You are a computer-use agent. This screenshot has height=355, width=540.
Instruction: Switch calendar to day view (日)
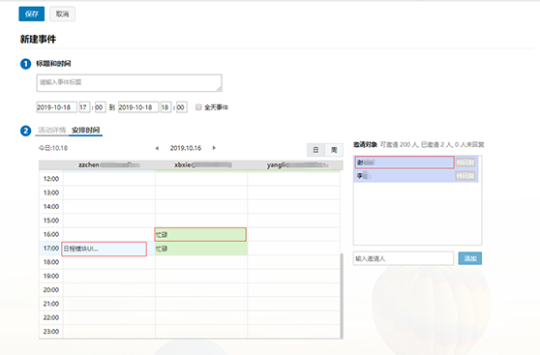tap(315, 150)
